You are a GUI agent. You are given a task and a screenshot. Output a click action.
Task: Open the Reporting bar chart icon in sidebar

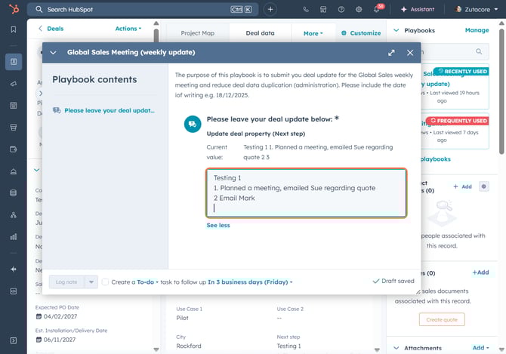point(13,236)
